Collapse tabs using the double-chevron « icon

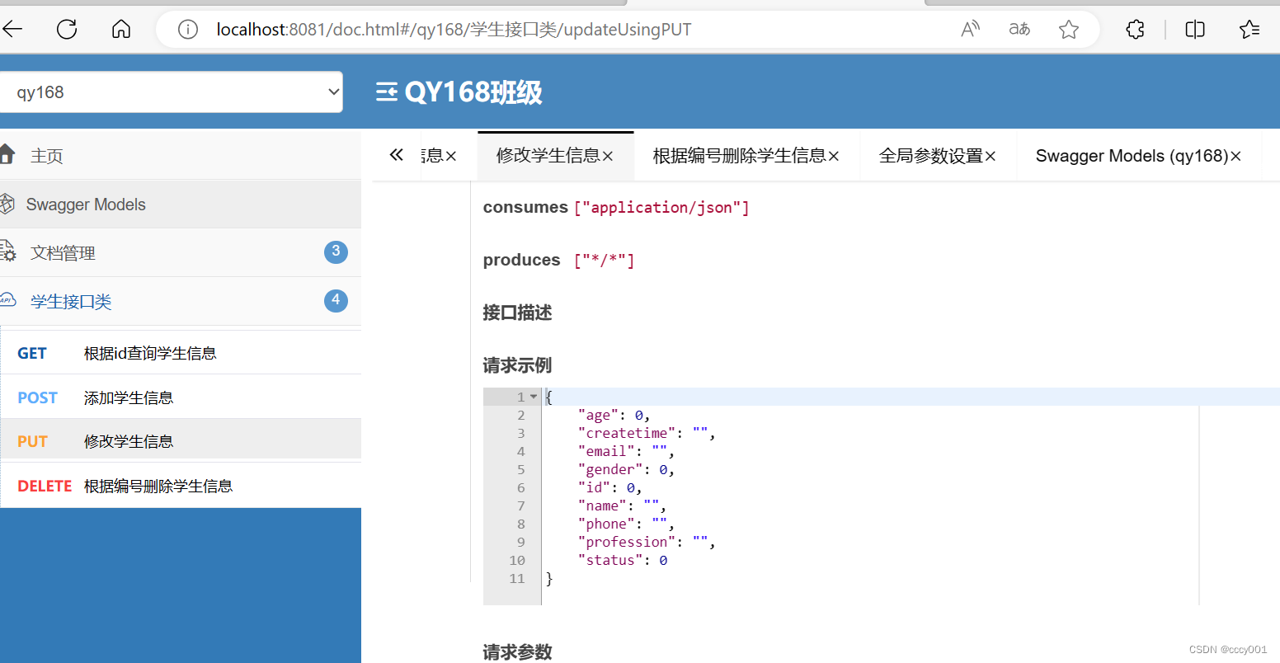pos(396,154)
